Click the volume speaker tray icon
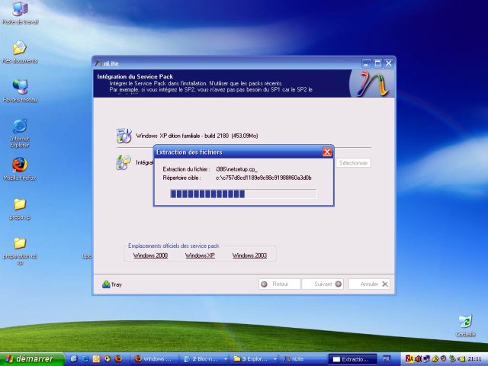The height and width of the screenshot is (366, 488). pyautogui.click(x=418, y=359)
